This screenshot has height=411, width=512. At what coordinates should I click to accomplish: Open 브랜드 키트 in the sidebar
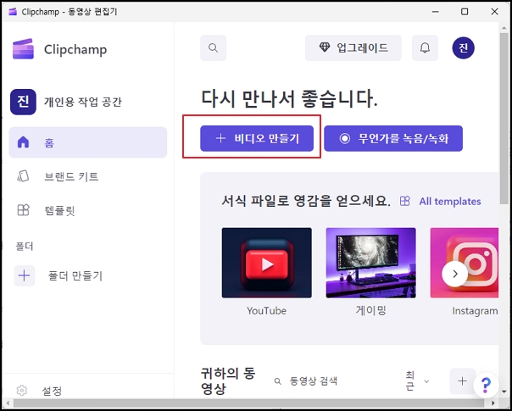click(x=88, y=176)
